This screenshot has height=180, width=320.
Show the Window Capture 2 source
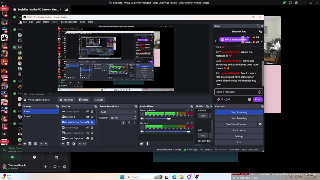[87, 133]
